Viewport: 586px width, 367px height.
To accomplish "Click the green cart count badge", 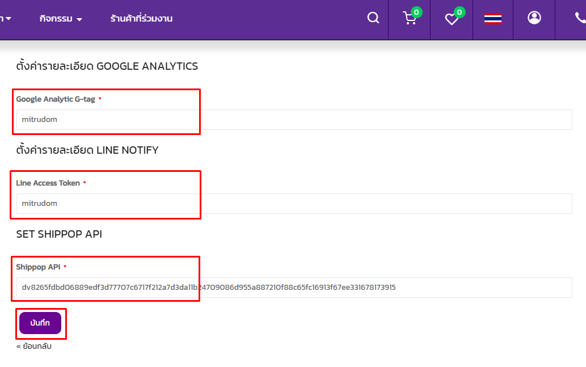I will pyautogui.click(x=416, y=12).
